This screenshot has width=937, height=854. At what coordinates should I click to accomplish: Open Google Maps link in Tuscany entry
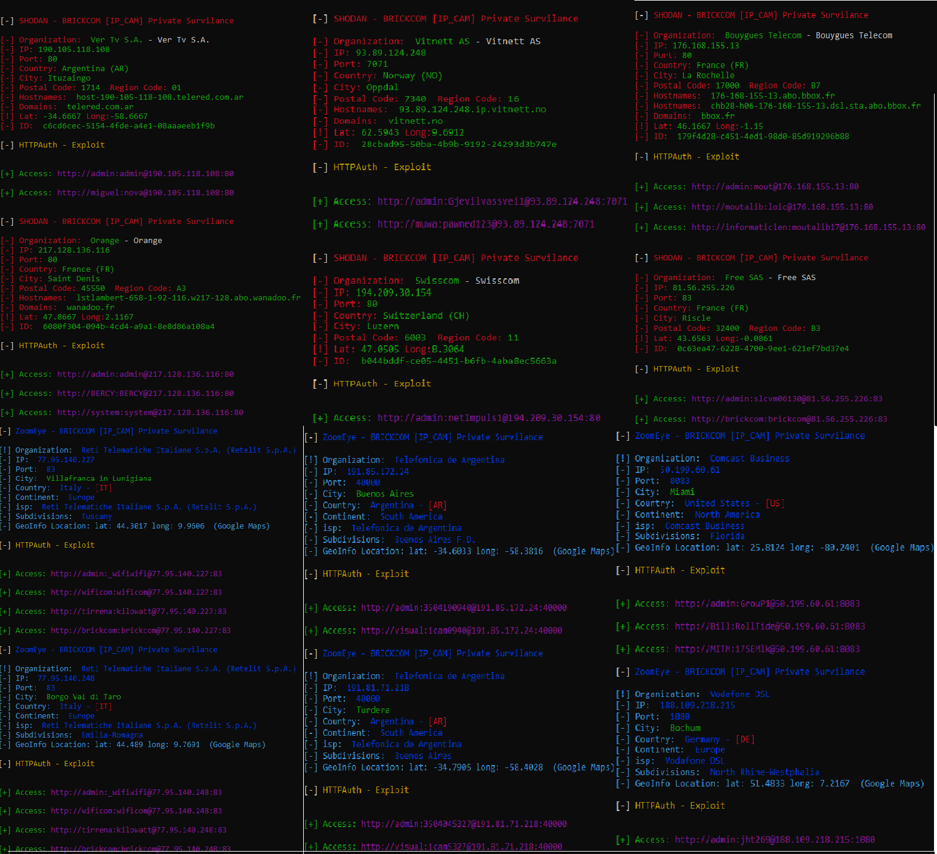(242, 526)
